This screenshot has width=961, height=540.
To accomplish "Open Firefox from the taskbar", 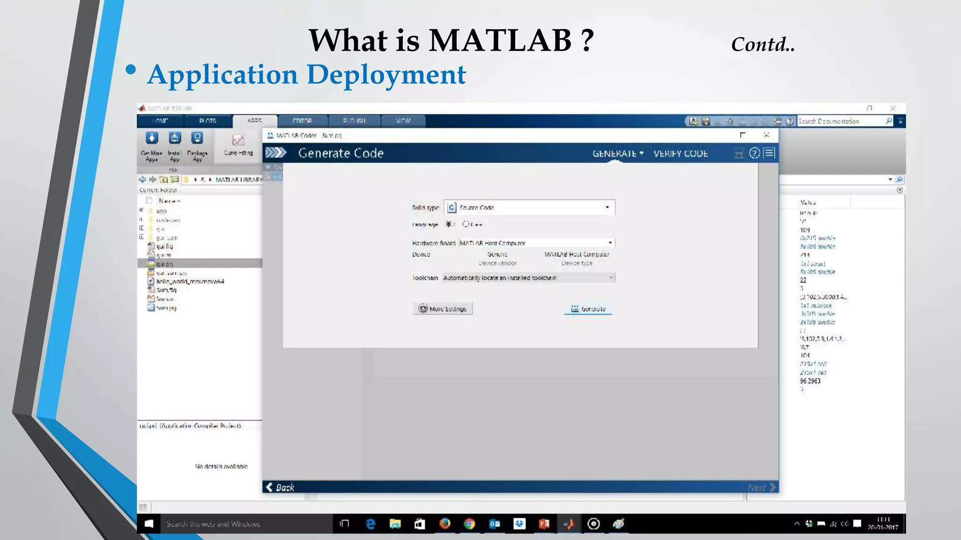I will click(x=445, y=524).
